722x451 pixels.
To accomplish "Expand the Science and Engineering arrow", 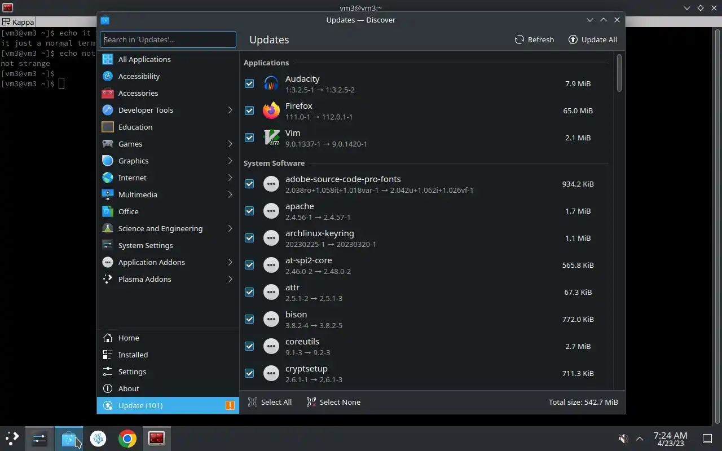I will (230, 228).
